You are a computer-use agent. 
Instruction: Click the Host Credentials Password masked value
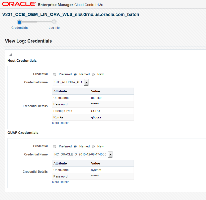click(x=95, y=104)
